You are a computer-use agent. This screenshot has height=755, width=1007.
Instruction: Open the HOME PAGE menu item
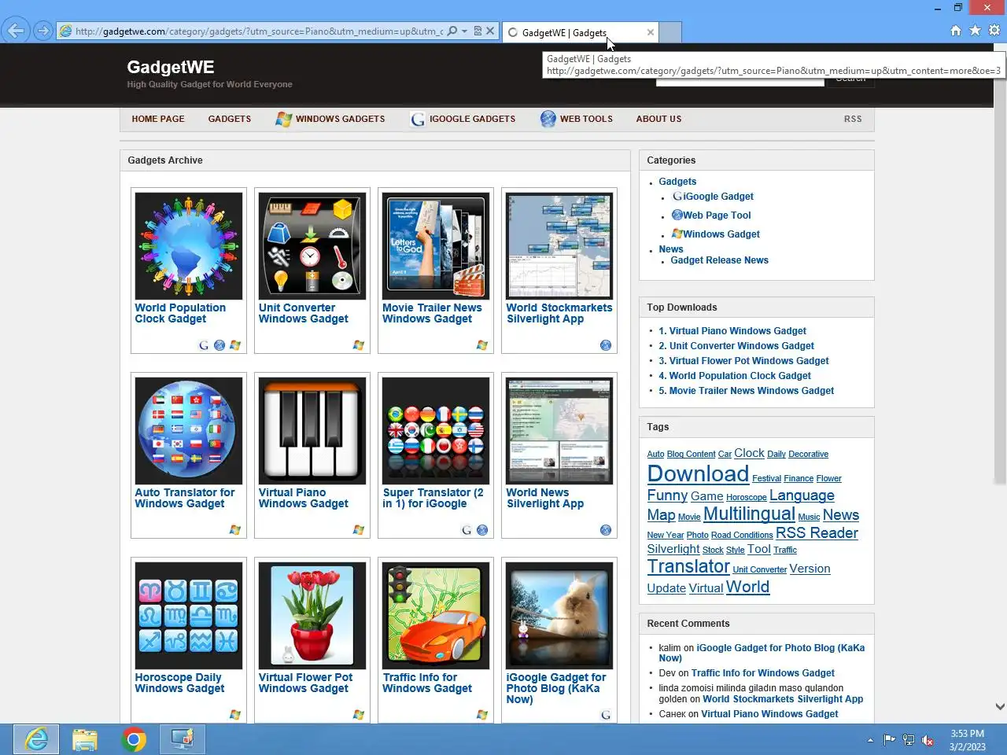158,119
